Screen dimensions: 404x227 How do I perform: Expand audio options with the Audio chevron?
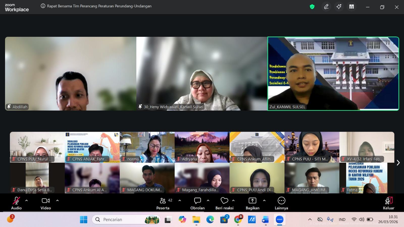(27, 201)
